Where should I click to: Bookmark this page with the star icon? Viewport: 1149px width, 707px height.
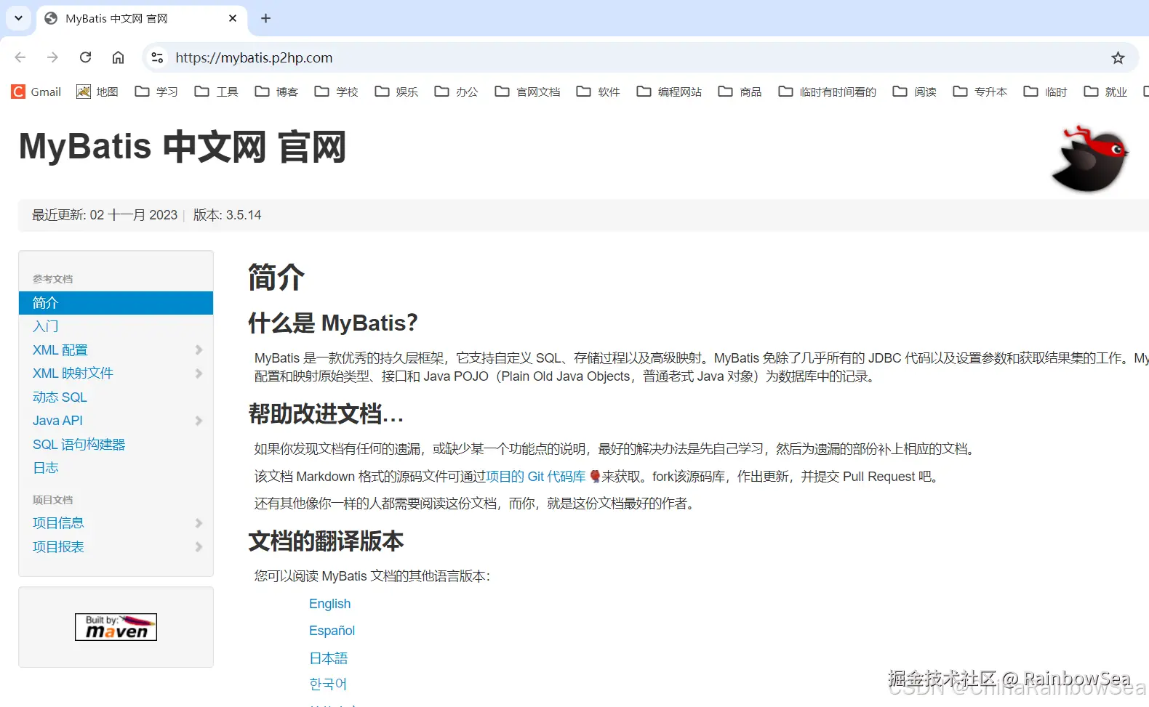tap(1118, 57)
